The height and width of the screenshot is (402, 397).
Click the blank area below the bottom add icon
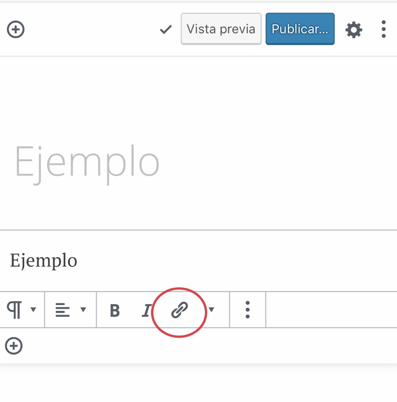[x=198, y=382]
